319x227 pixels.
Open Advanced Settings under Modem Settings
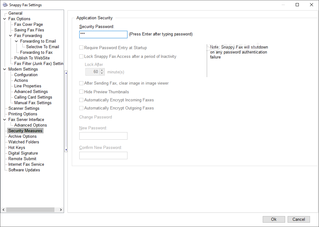31,91
